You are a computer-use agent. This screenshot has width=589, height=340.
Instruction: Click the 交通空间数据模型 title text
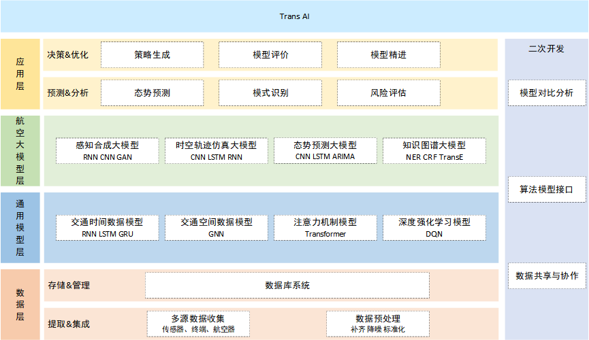point(216,222)
